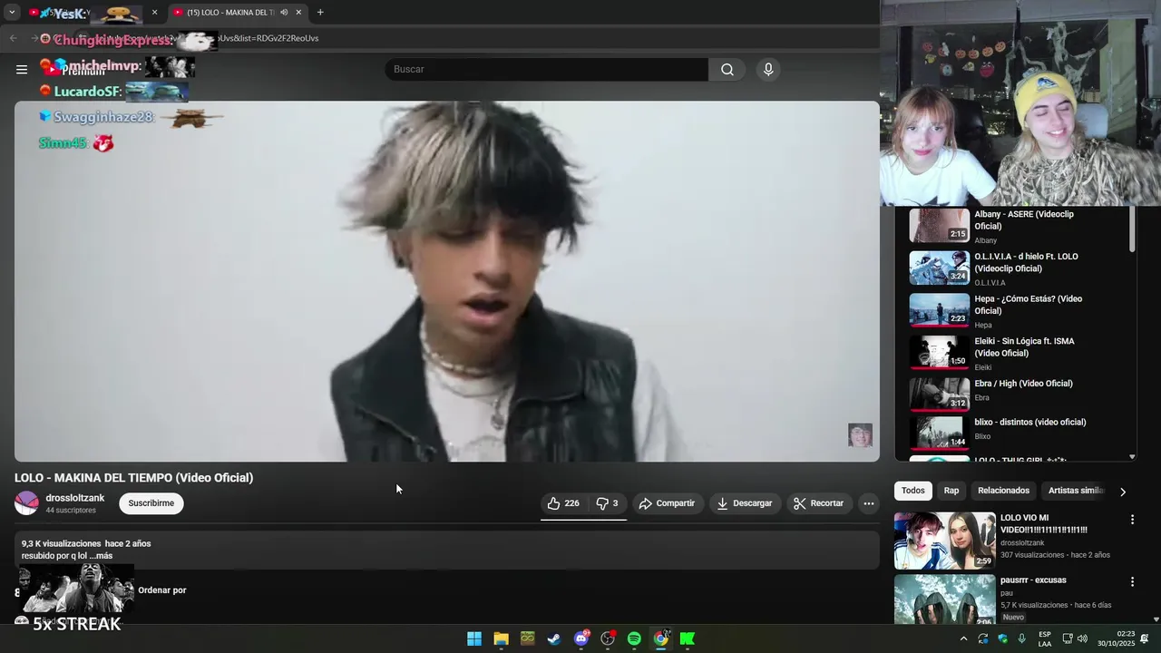Open the notifications bell in tray
Viewport: 1161px width, 653px height.
point(1145,638)
